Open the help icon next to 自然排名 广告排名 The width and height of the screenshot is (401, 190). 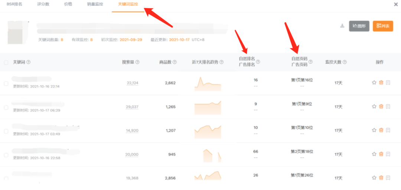(258, 61)
